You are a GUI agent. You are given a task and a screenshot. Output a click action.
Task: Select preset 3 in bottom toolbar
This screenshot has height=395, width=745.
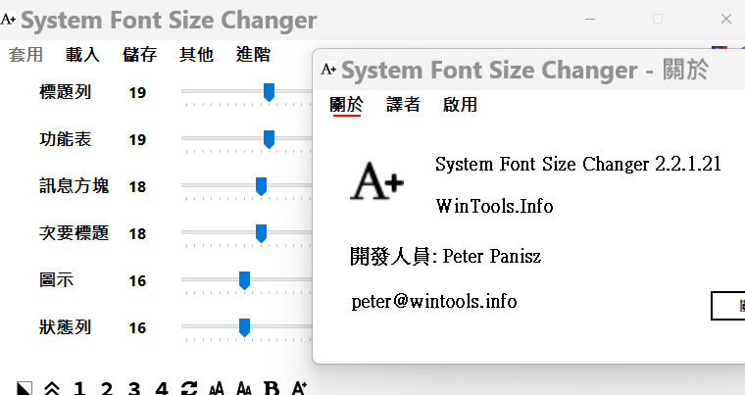(x=134, y=388)
